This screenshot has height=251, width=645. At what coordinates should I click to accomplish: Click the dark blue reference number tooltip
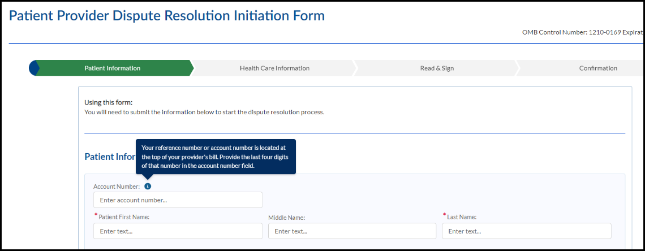(x=216, y=156)
